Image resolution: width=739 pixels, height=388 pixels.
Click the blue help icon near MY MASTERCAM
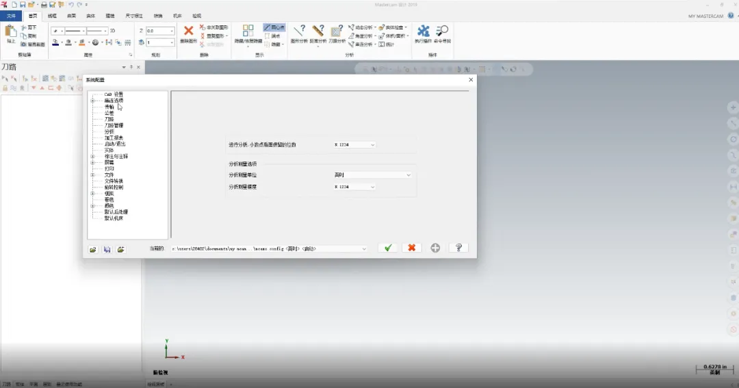click(x=731, y=16)
